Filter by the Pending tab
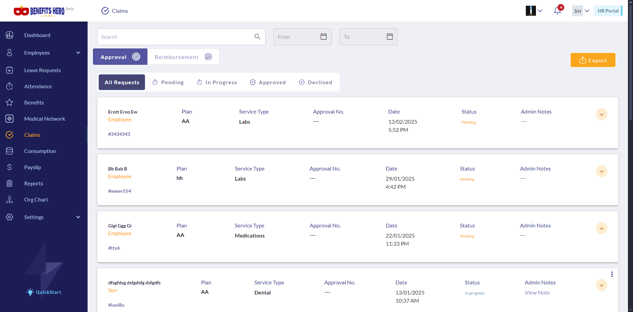 [x=168, y=82]
